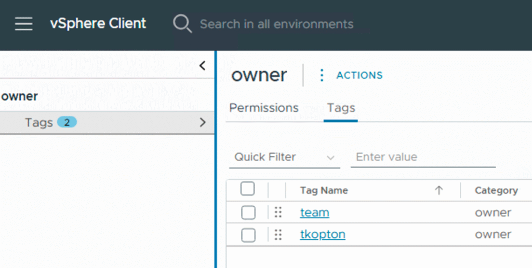Image resolution: width=532 pixels, height=268 pixels.
Task: Open the hamburger navigation menu
Action: coord(23,24)
